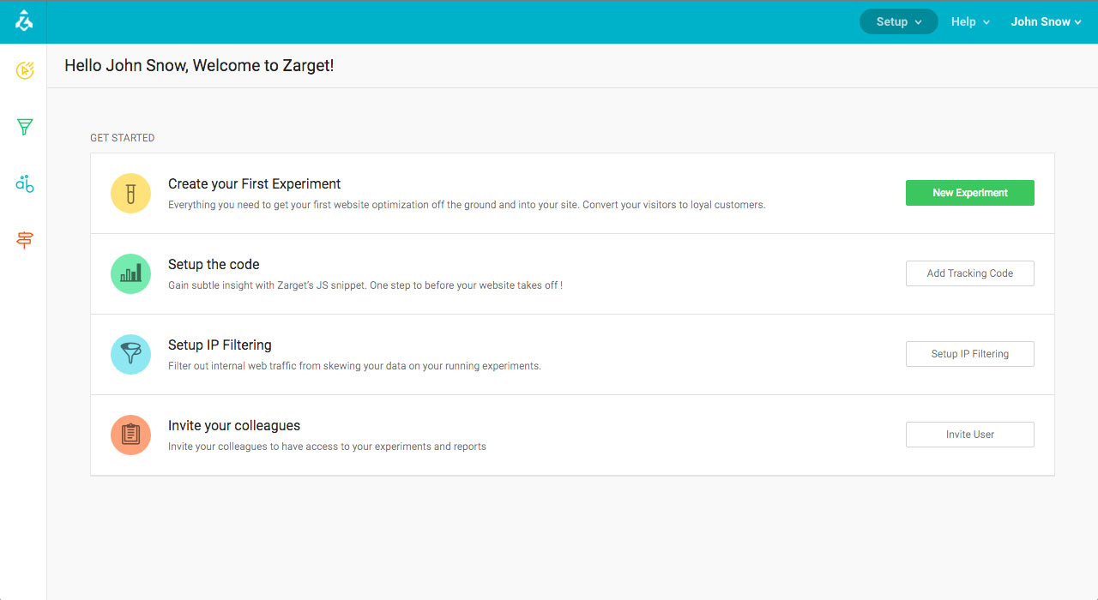1098x600 pixels.
Task: Expand the John Snow account menu
Action: (x=1046, y=22)
